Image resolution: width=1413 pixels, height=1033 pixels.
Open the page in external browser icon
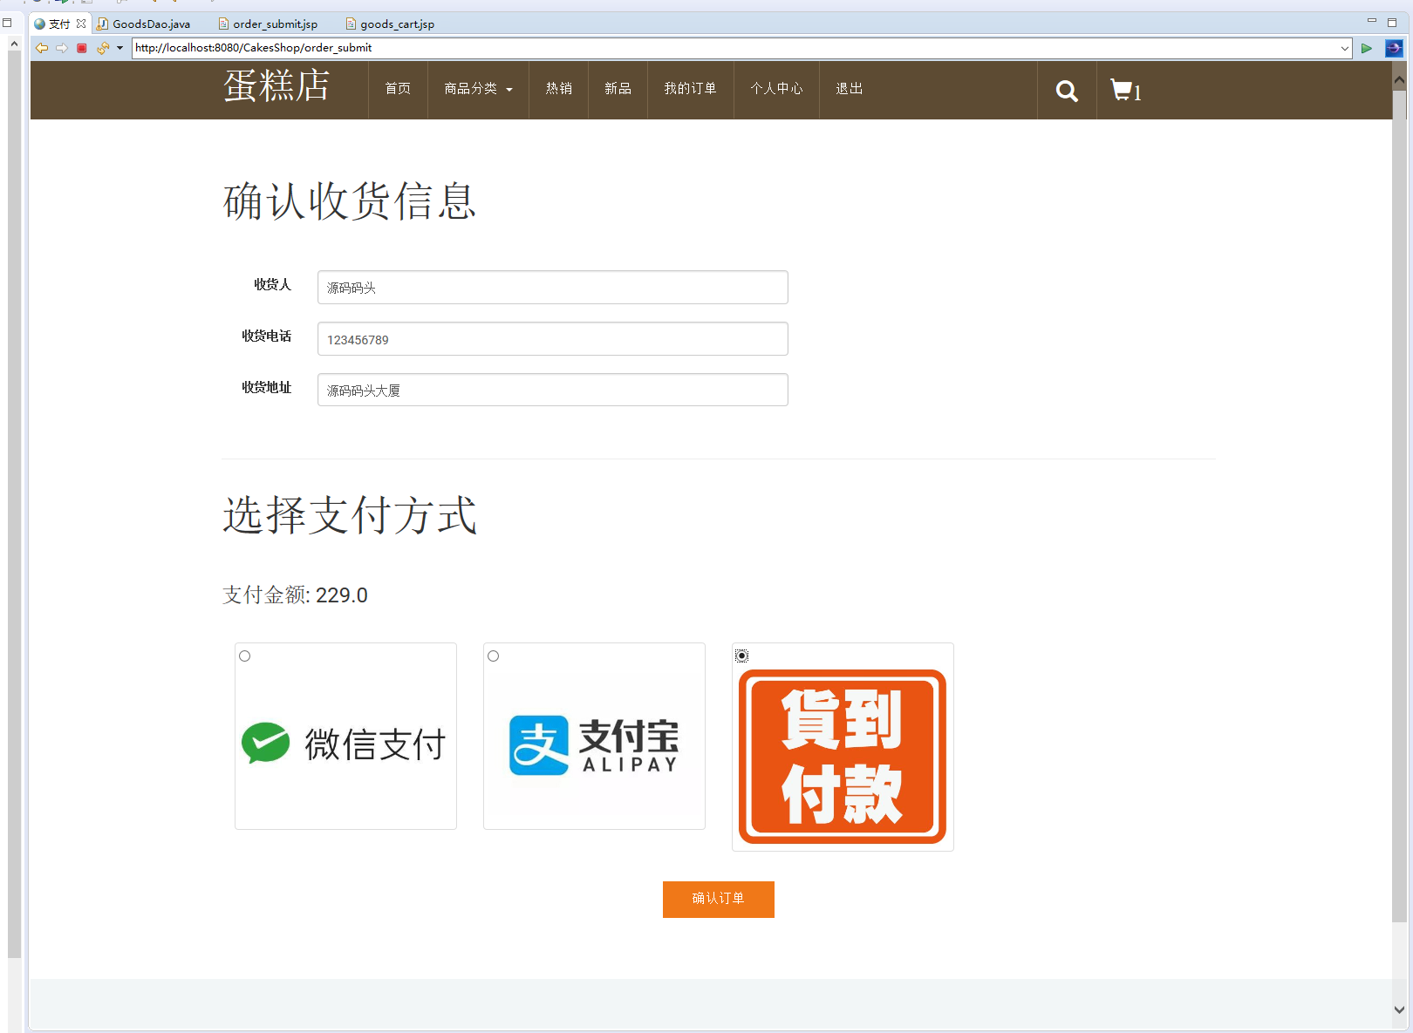point(1393,48)
